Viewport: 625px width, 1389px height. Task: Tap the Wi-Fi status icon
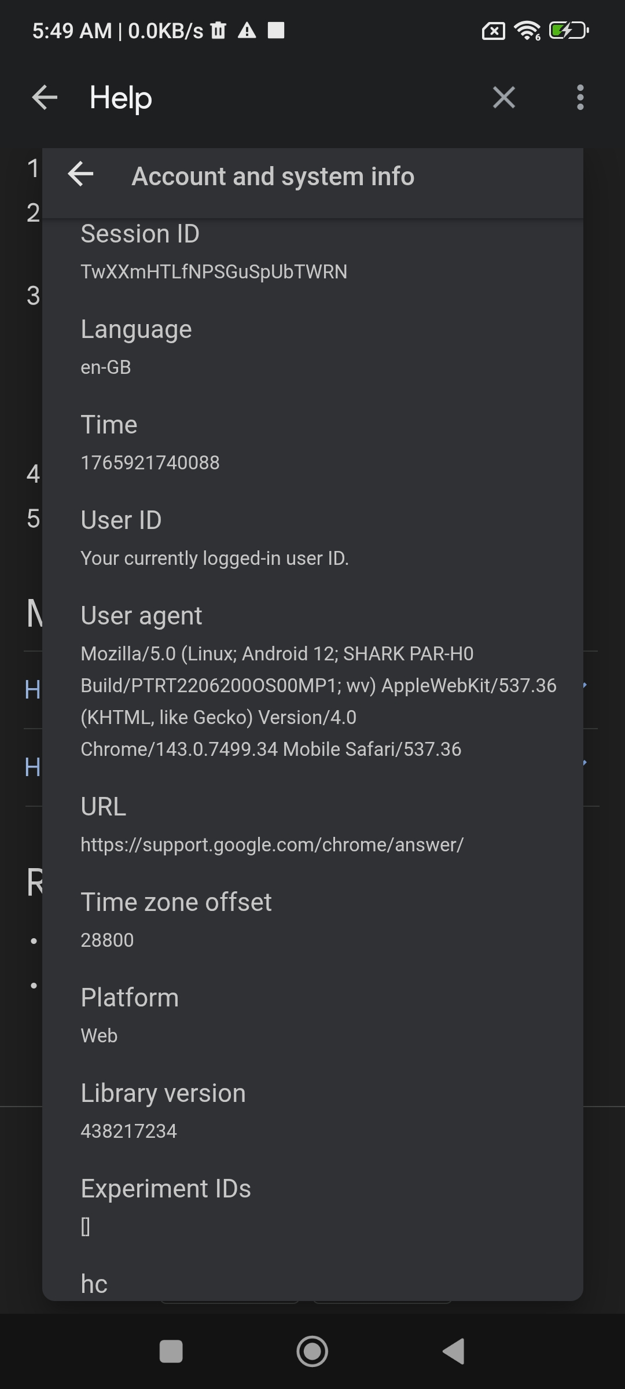pyautogui.click(x=528, y=30)
